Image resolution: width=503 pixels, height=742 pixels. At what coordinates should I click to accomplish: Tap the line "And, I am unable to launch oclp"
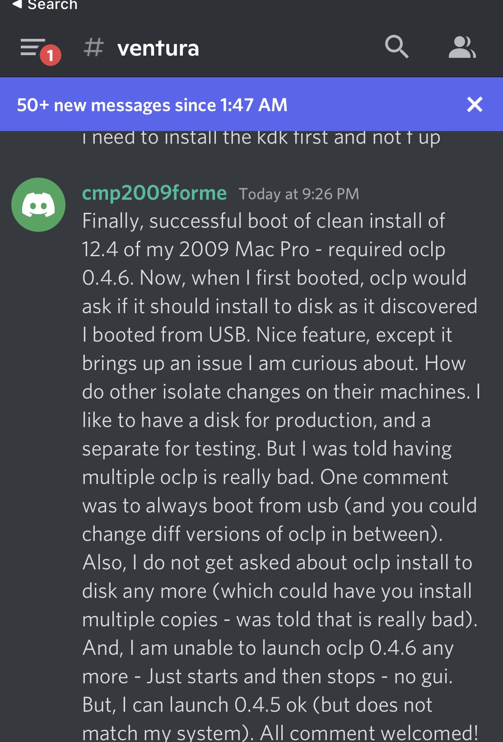click(268, 648)
